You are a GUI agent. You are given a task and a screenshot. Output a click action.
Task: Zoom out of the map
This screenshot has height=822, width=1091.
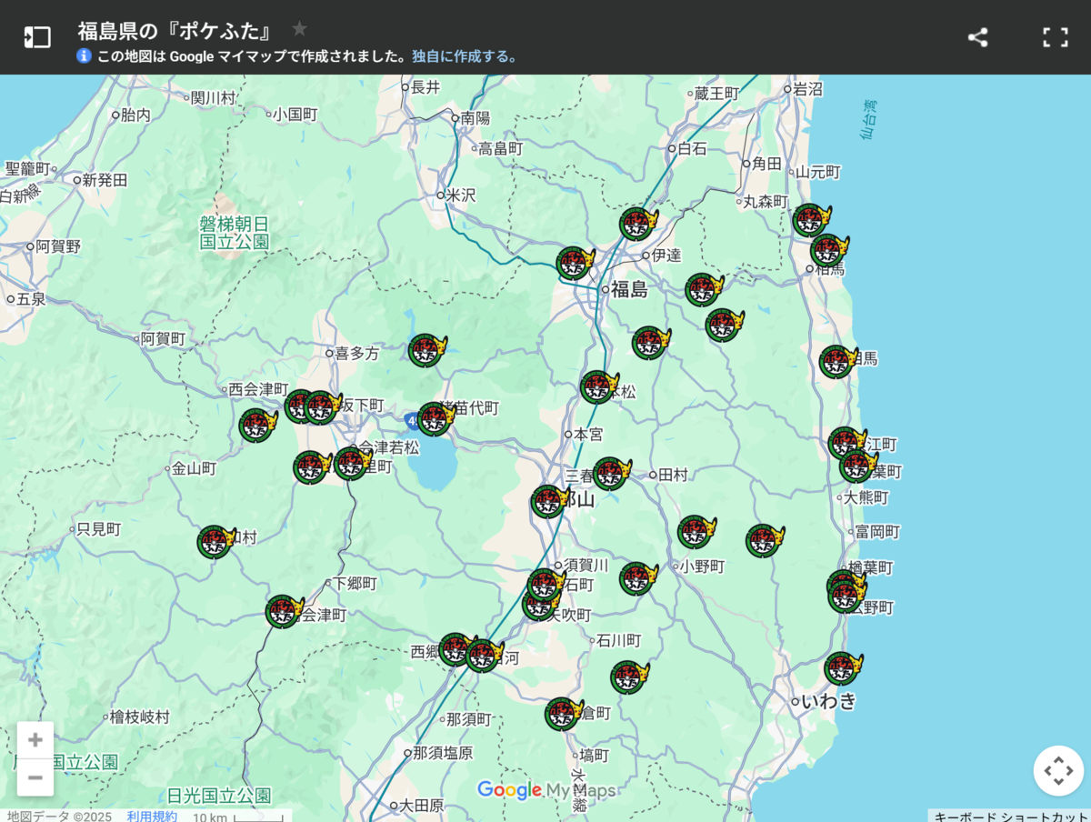pos(35,777)
